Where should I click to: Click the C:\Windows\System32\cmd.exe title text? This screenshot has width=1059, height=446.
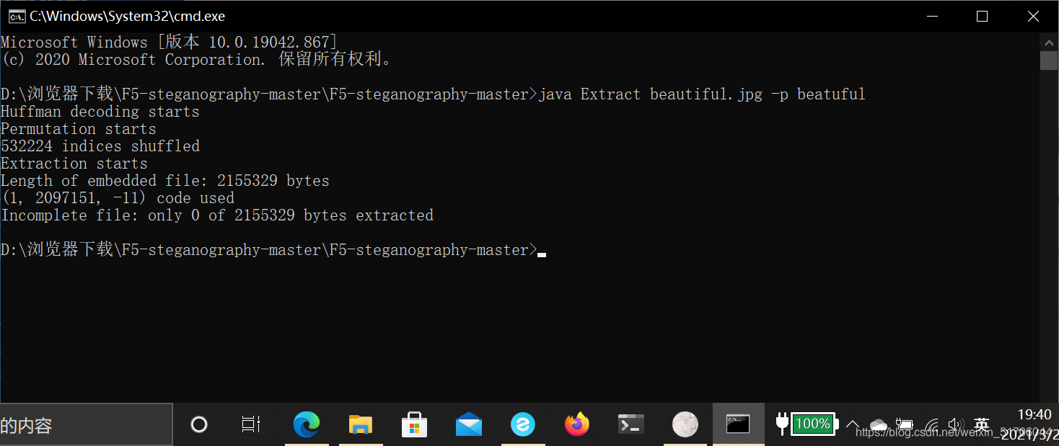127,16
